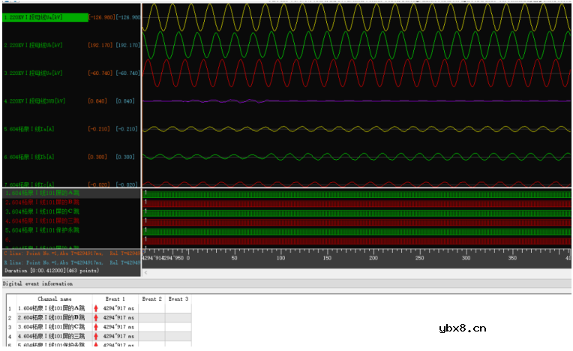Click the red arrow in event row 4
573x351 pixels.
[x=97, y=337]
